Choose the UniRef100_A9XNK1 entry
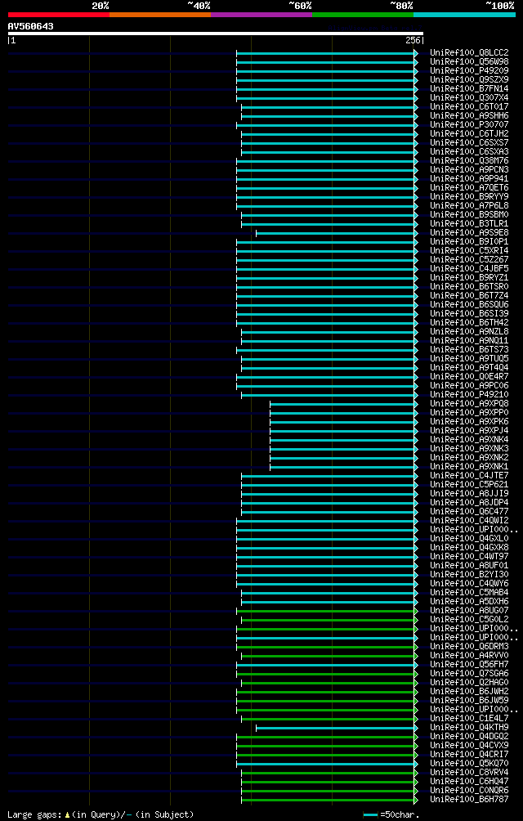 [x=469, y=466]
